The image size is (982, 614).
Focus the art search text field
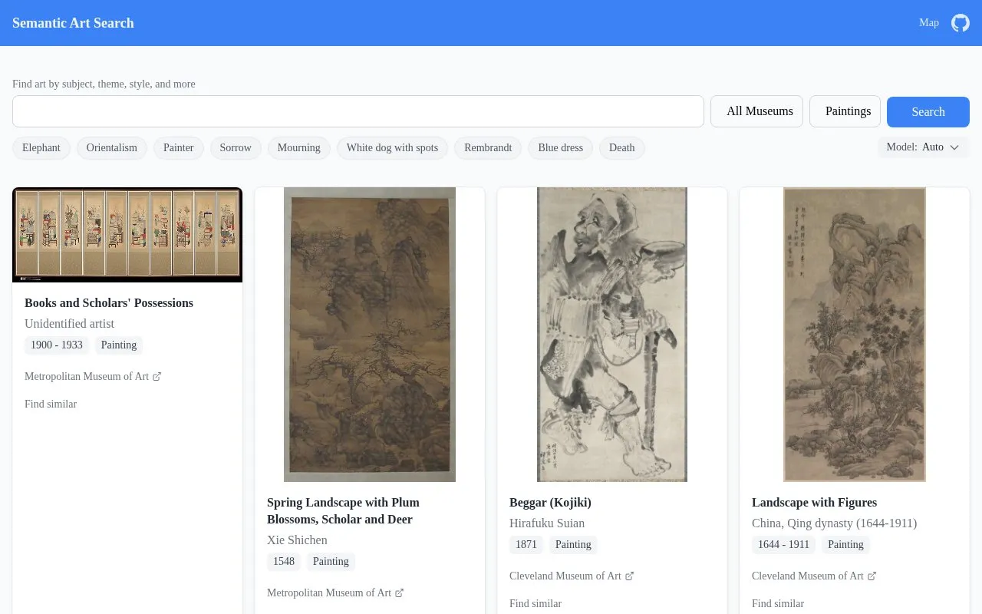(x=358, y=111)
